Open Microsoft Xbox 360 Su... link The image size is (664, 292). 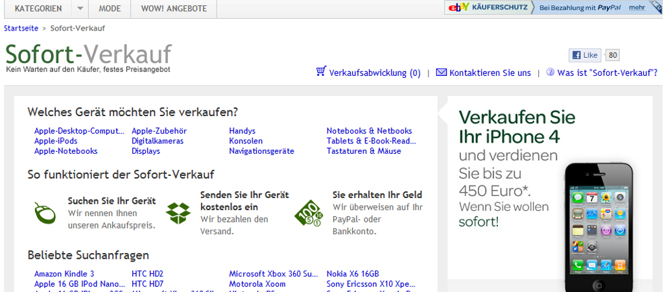[273, 274]
